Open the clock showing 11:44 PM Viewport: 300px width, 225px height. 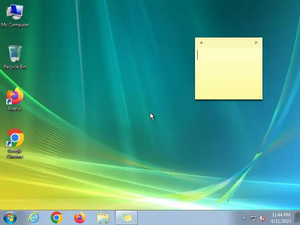(281, 218)
